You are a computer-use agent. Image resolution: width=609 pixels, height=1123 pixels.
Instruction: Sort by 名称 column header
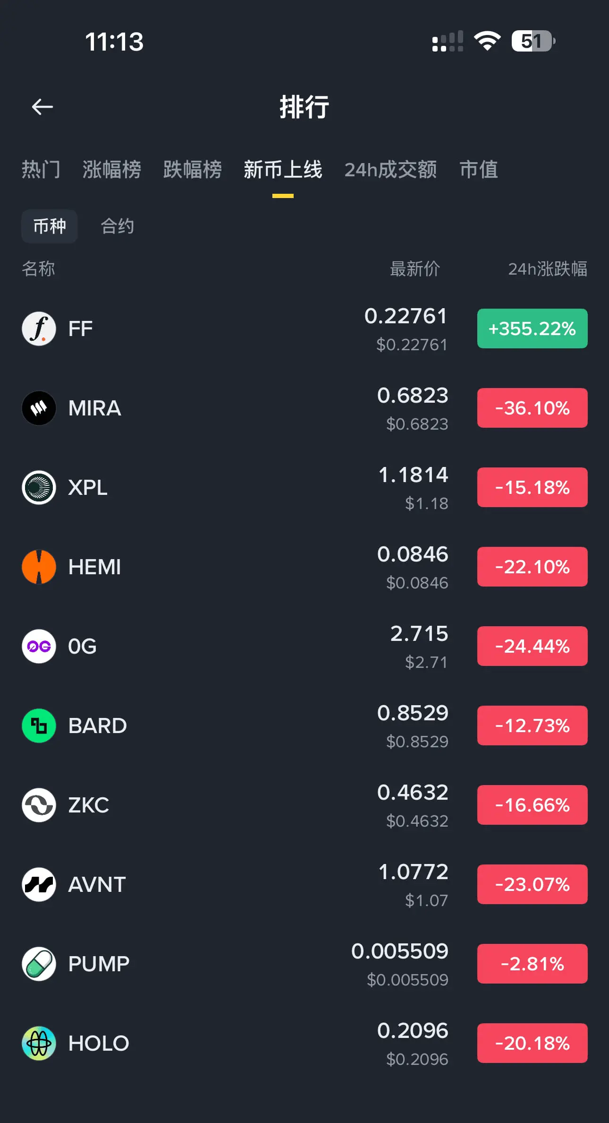click(x=38, y=269)
